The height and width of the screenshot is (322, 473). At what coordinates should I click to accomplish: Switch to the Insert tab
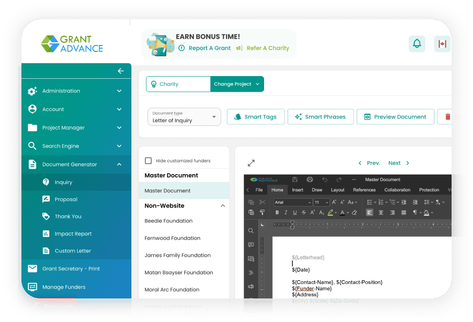pyautogui.click(x=297, y=190)
